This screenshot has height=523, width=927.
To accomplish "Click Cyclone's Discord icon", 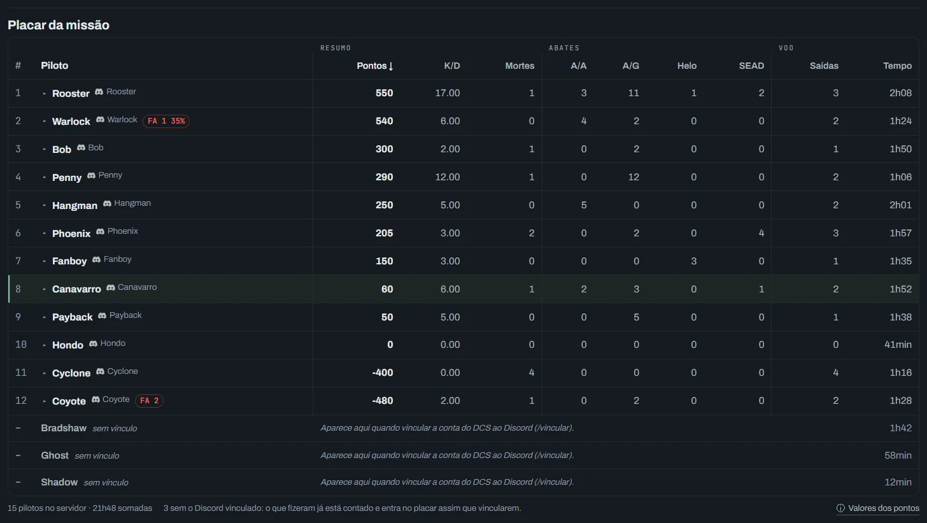I will (x=100, y=371).
